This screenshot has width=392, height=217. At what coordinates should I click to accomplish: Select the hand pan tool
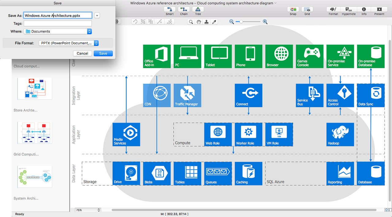(x=199, y=22)
